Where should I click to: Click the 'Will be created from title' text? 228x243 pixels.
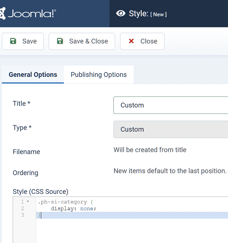click(150, 150)
